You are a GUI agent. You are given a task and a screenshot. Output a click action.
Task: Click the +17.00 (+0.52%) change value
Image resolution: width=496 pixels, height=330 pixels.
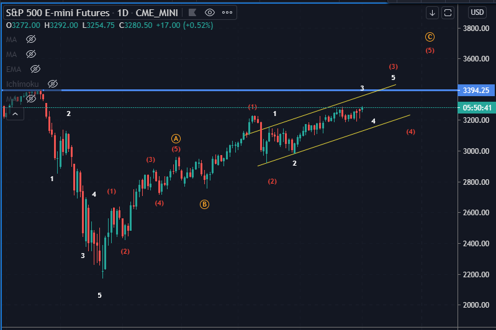[184, 25]
